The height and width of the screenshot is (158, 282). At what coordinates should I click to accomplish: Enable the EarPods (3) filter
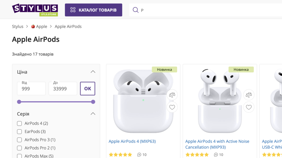[x=19, y=132]
